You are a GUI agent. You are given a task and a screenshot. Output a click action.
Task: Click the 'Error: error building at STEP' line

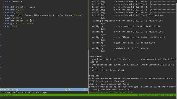coord(132,87)
